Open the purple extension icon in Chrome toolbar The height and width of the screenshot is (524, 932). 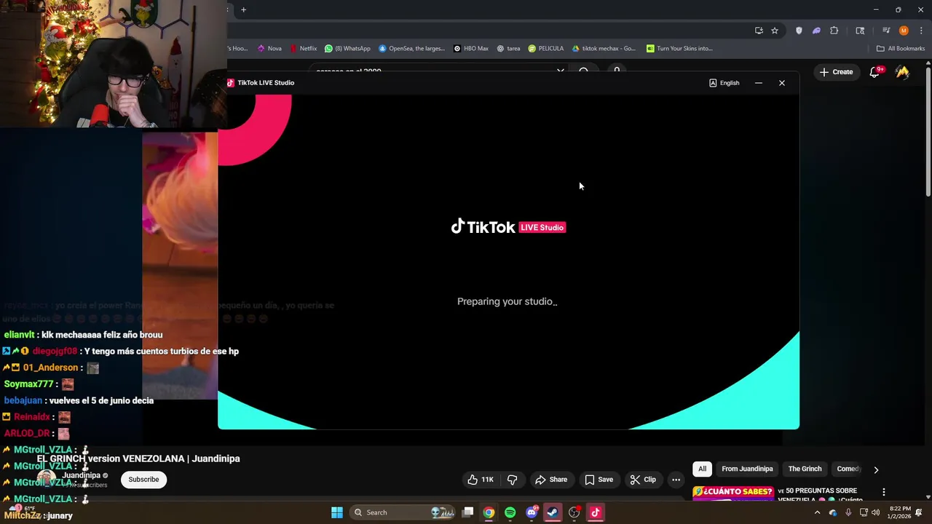(816, 31)
